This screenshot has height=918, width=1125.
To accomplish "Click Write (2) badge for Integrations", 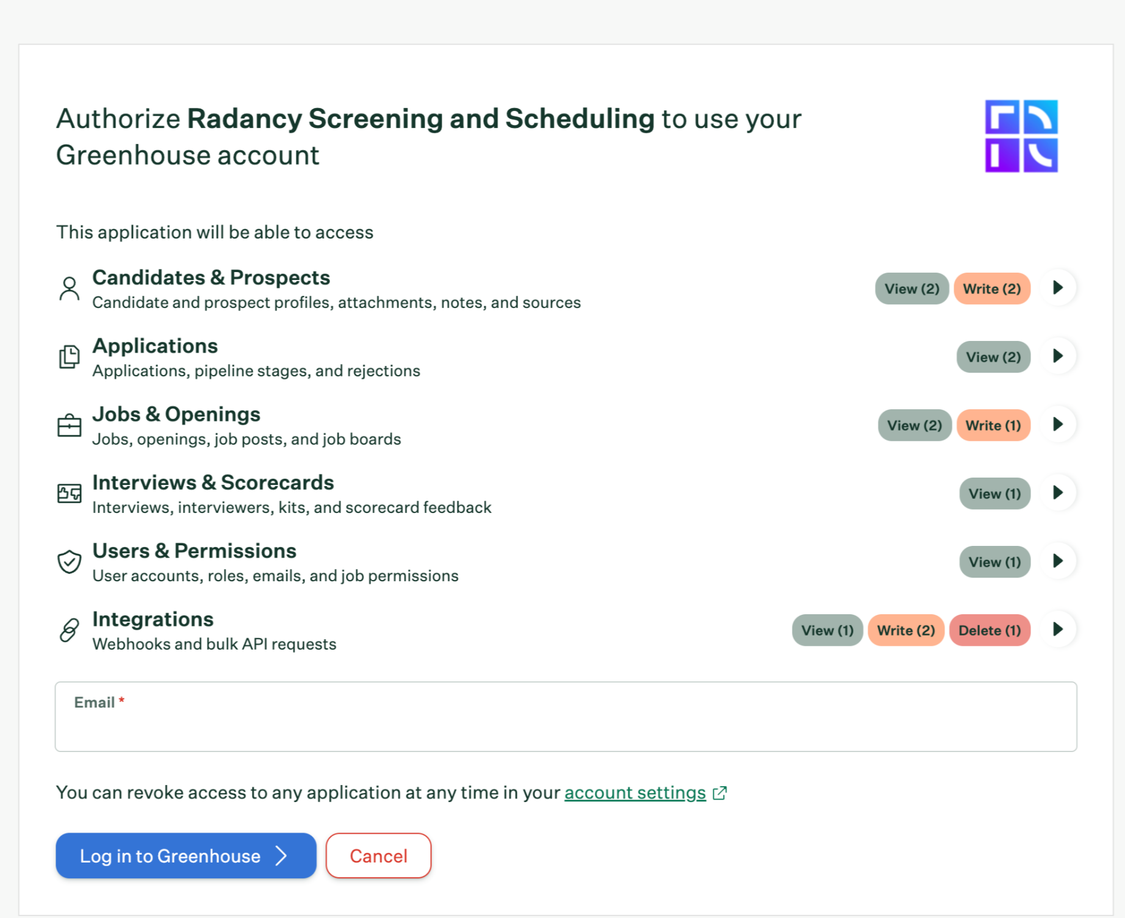I will 906,630.
